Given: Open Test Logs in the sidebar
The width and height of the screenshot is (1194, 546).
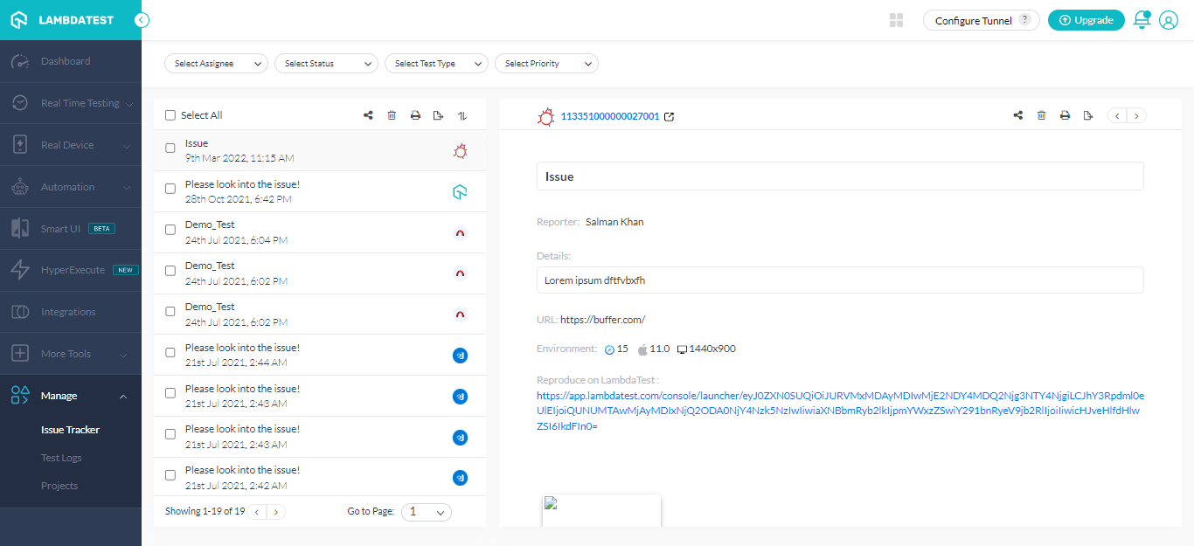Looking at the screenshot, I should pyautogui.click(x=61, y=458).
